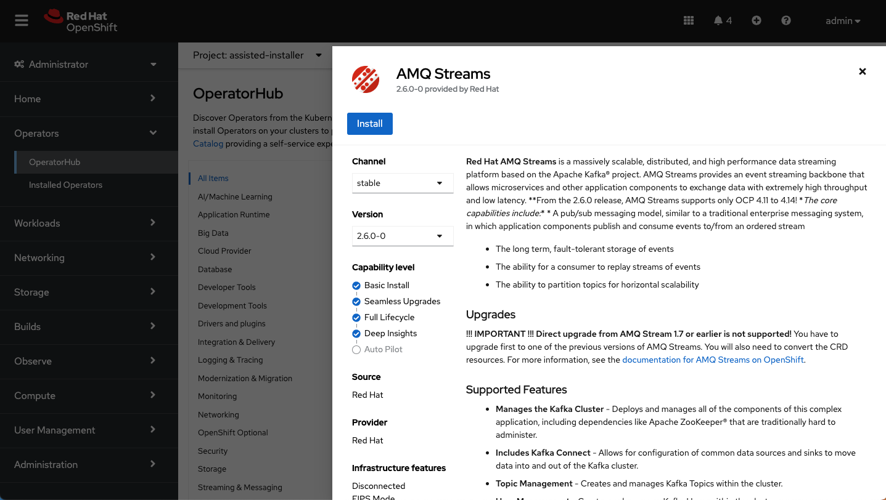This screenshot has height=500, width=886.
Task: Select the Streaming & Messaging category
Action: pyautogui.click(x=240, y=487)
